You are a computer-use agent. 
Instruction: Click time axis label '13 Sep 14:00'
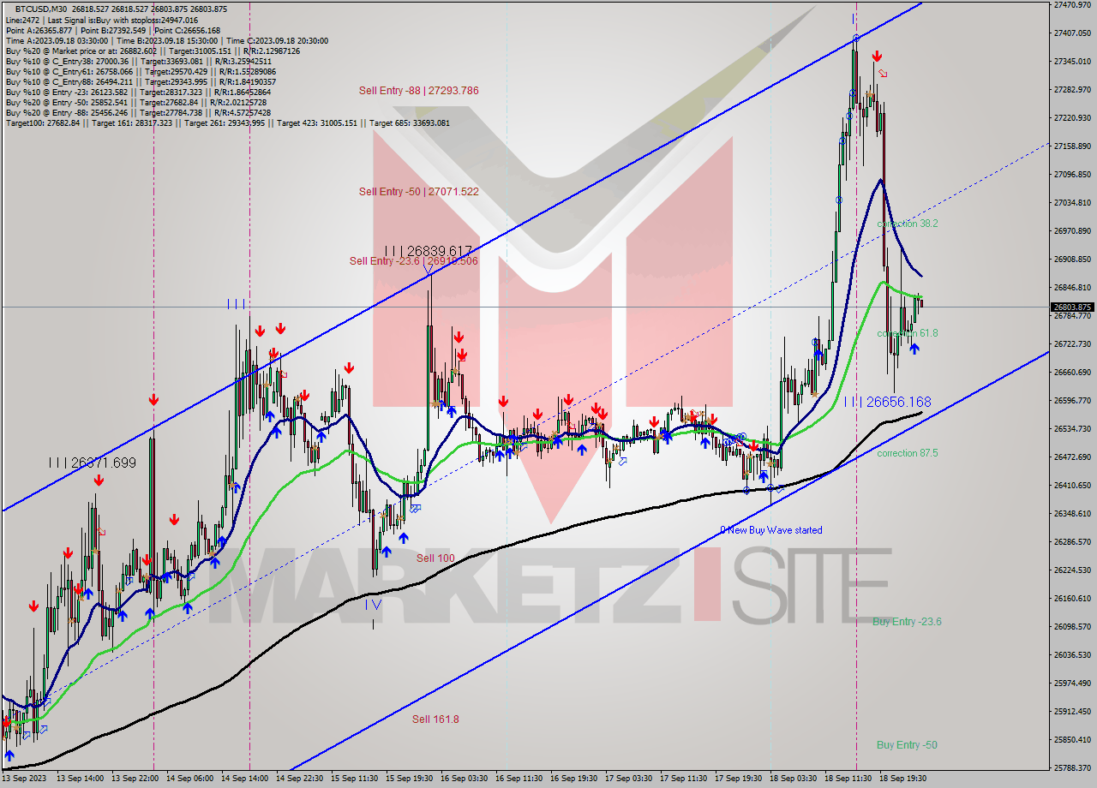coord(81,779)
